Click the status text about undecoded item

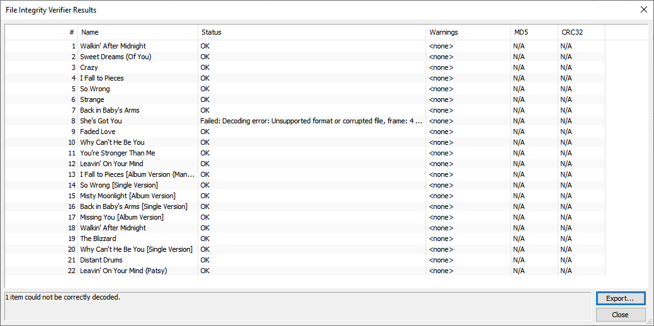[62, 297]
